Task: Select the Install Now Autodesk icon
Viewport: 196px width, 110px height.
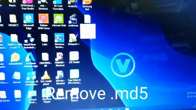Action: 30,41
